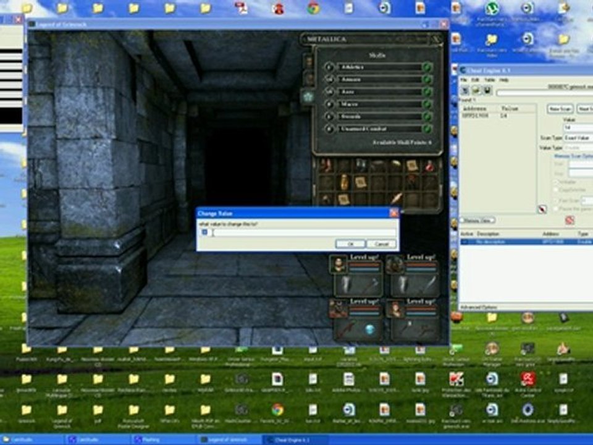Click the Chrome icon on the top desktop row

point(313,7)
